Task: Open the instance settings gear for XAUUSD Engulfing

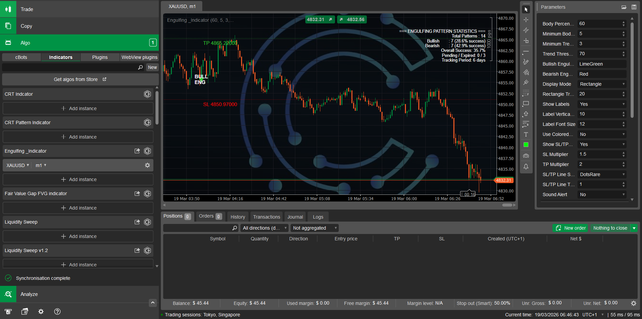Action: tap(147, 165)
